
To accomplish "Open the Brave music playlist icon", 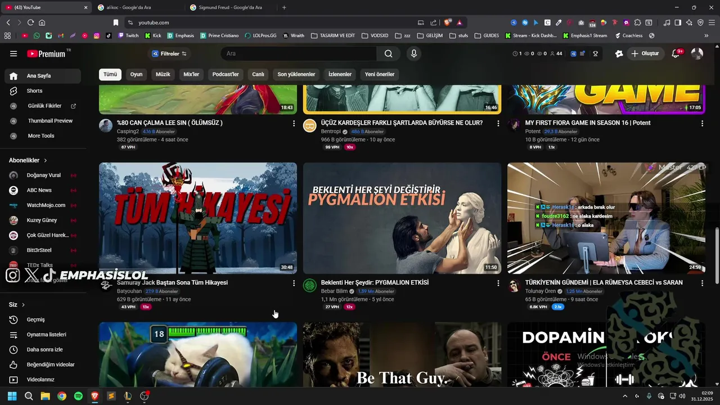I will (x=667, y=22).
